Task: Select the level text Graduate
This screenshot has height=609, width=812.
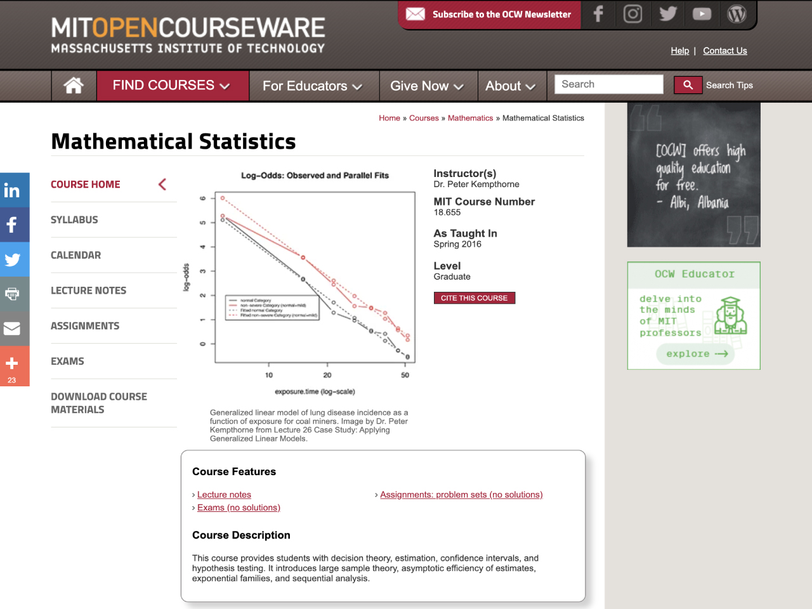Action: point(452,277)
